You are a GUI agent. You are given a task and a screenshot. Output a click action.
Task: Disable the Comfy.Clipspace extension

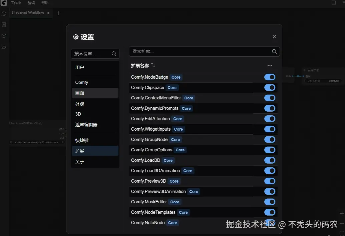coord(270,87)
